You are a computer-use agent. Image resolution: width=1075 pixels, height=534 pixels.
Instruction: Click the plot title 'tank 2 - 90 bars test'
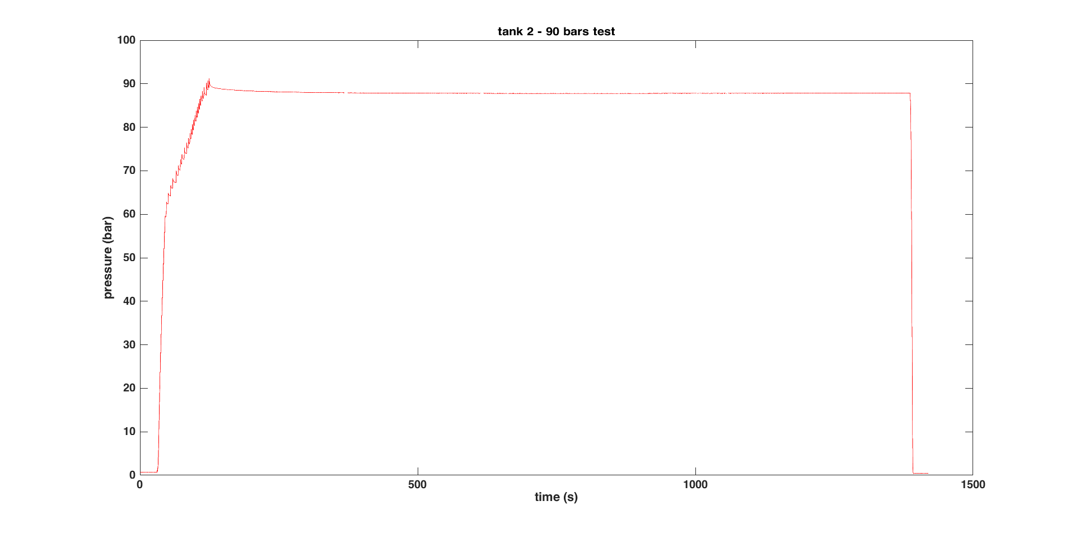556,31
